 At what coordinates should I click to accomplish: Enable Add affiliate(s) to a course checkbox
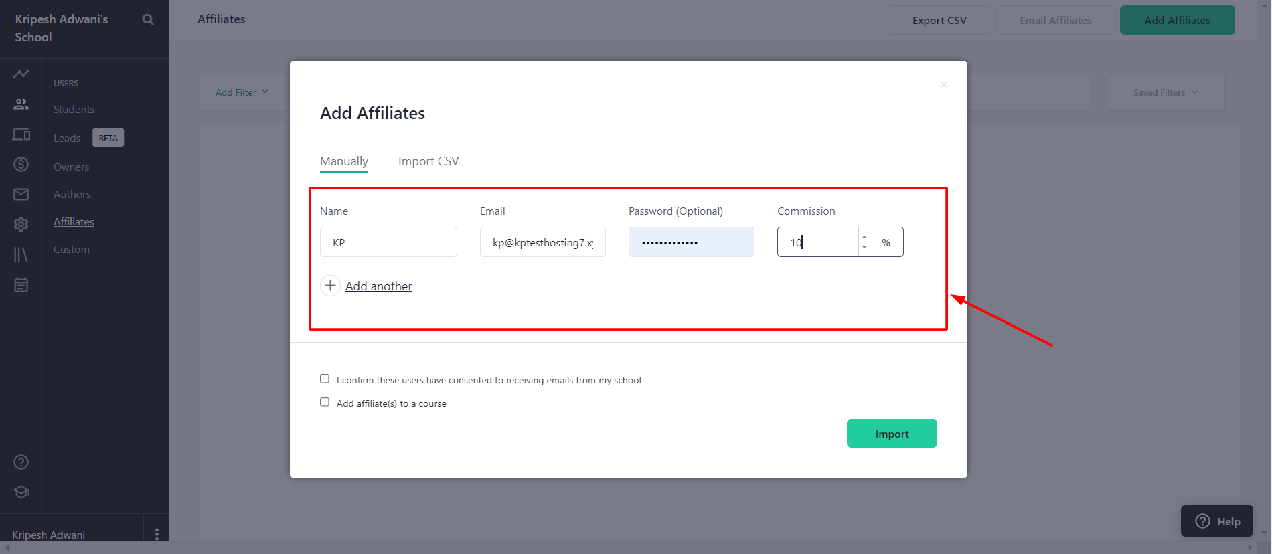click(325, 402)
